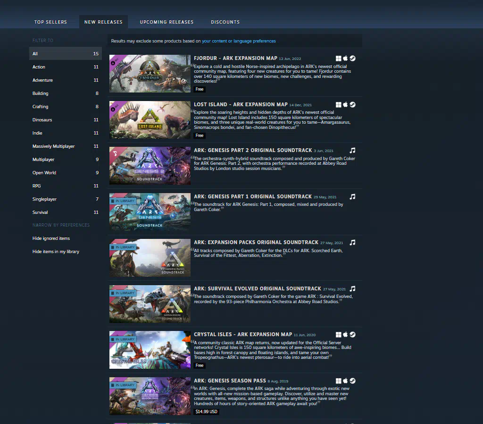The height and width of the screenshot is (424, 483).
Task: Click the Free price tag for Lost Island
Action: (x=200, y=136)
